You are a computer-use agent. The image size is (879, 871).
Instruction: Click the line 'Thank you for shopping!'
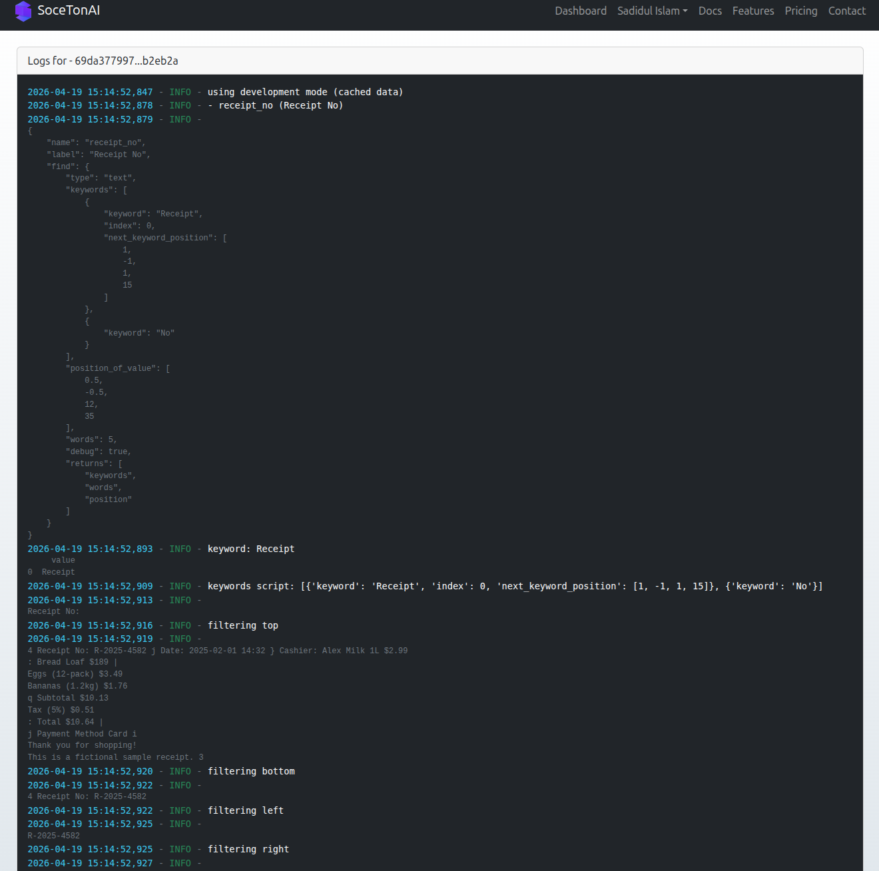point(82,745)
